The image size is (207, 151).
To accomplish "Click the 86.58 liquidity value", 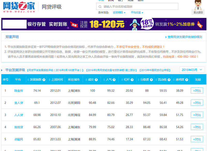I will 163,127.
